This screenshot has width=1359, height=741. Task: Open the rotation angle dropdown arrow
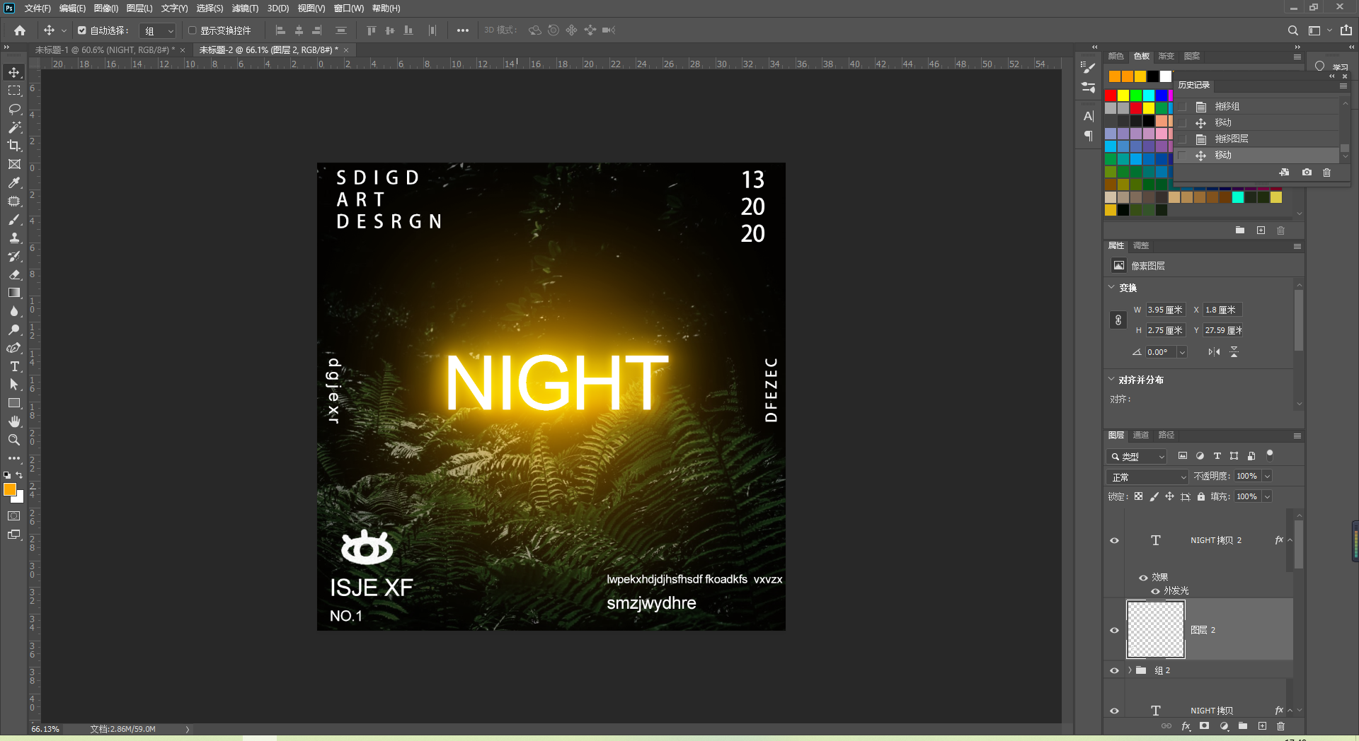coord(1182,352)
